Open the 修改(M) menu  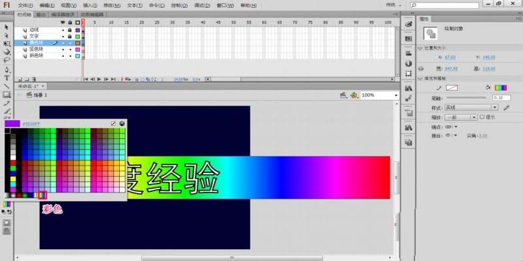coord(112,5)
